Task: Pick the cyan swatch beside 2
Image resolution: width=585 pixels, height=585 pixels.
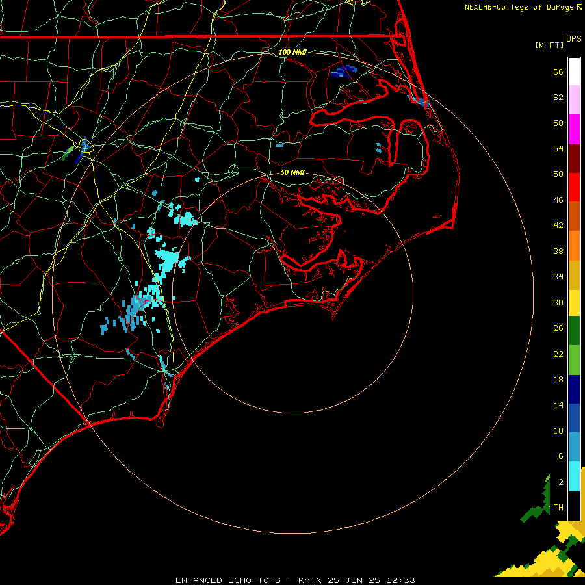Action: coord(574,476)
